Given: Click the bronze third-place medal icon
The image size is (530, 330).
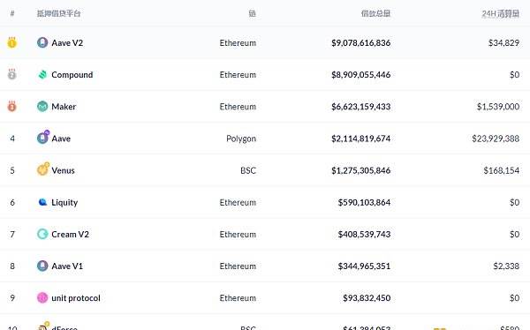Looking at the screenshot, I should 11,106.
